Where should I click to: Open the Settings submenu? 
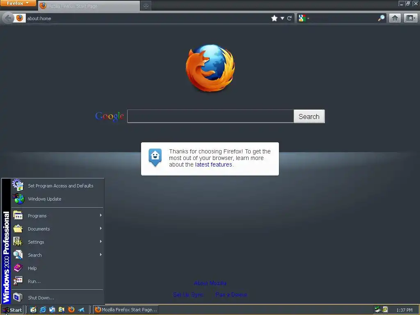pos(57,242)
